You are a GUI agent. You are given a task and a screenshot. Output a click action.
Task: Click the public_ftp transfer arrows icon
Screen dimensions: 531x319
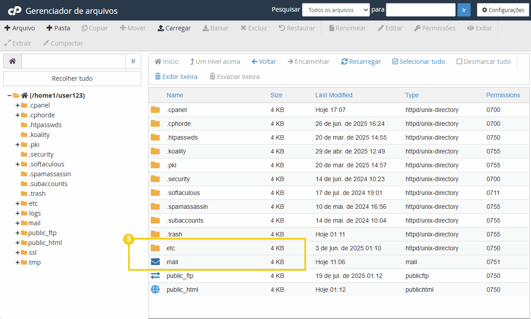pos(155,276)
